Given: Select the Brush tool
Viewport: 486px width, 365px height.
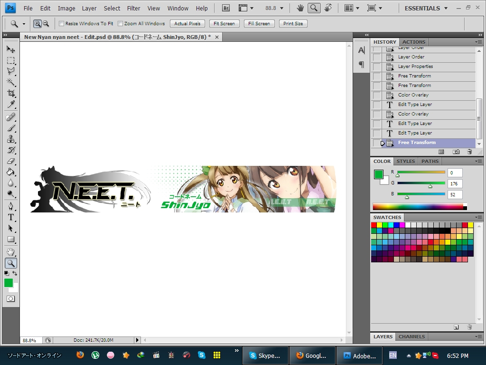Looking at the screenshot, I should (11, 128).
